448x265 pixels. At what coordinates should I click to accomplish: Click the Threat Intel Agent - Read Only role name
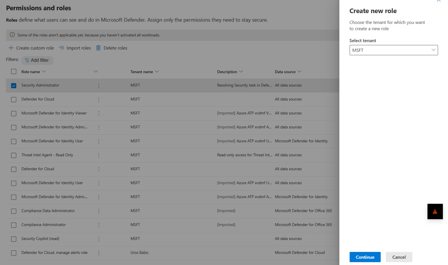point(47,155)
